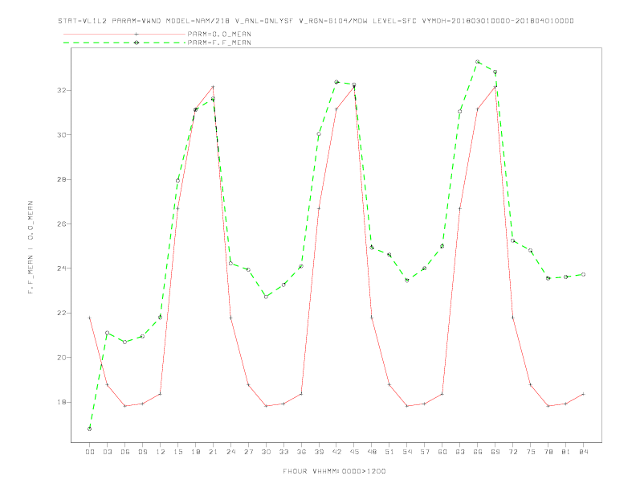Click x-axis forecast hour label 57
Image resolution: width=636 pixels, height=492 pixels.
(x=425, y=452)
